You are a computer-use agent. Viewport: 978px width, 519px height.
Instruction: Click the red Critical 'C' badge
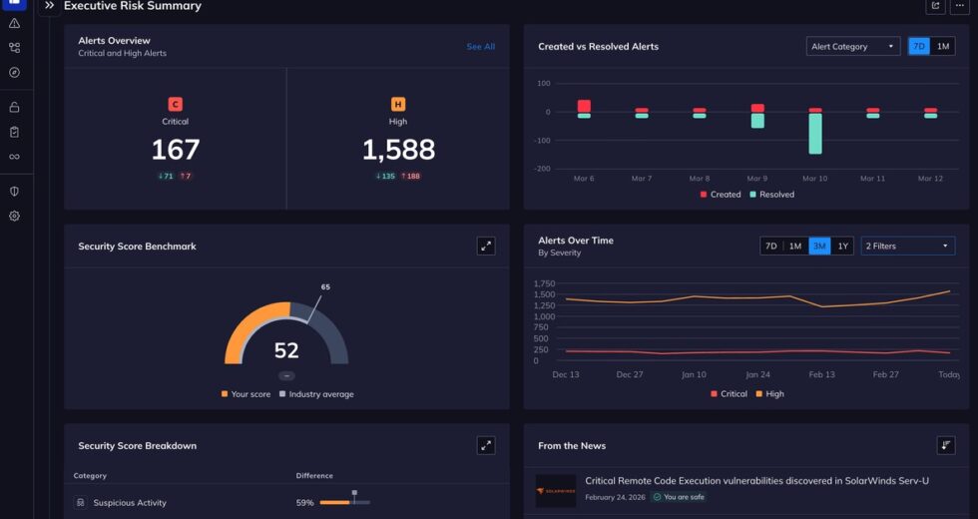176,104
